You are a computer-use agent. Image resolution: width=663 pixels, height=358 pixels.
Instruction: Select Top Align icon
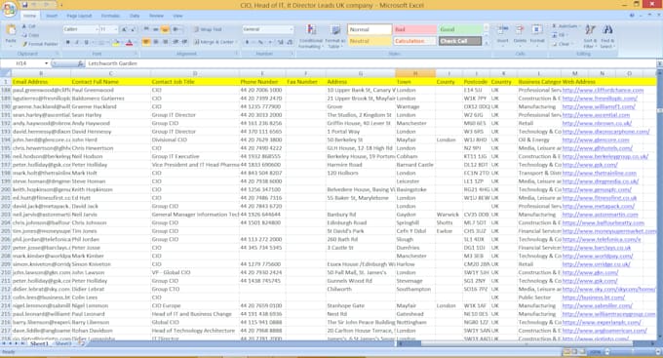click(x=146, y=29)
